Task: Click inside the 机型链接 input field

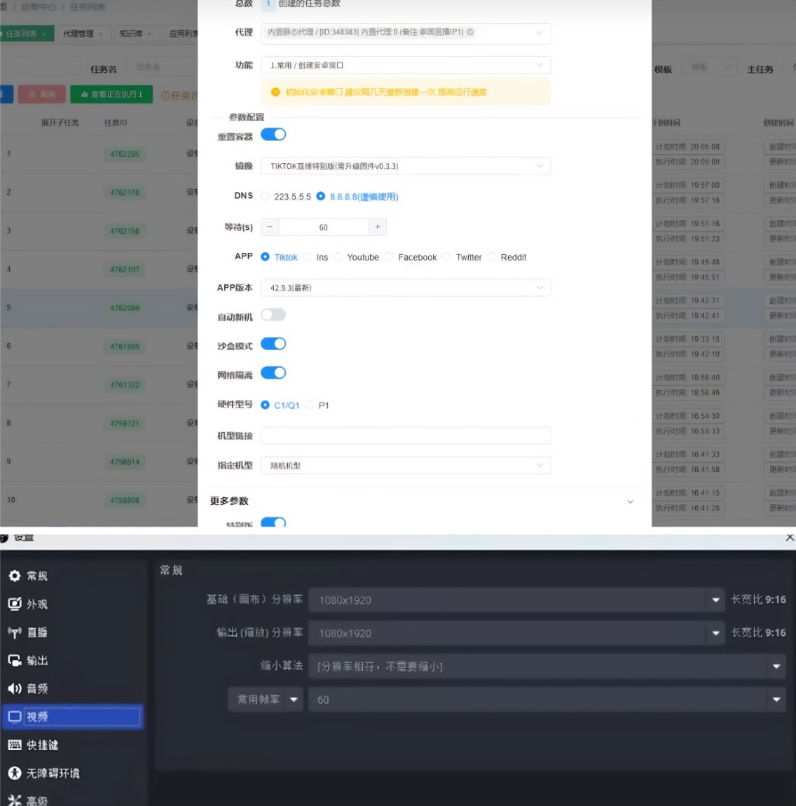Action: tap(405, 436)
